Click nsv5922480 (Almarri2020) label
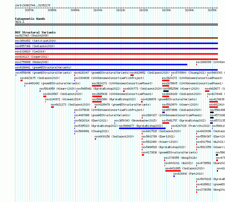 click(160, 142)
